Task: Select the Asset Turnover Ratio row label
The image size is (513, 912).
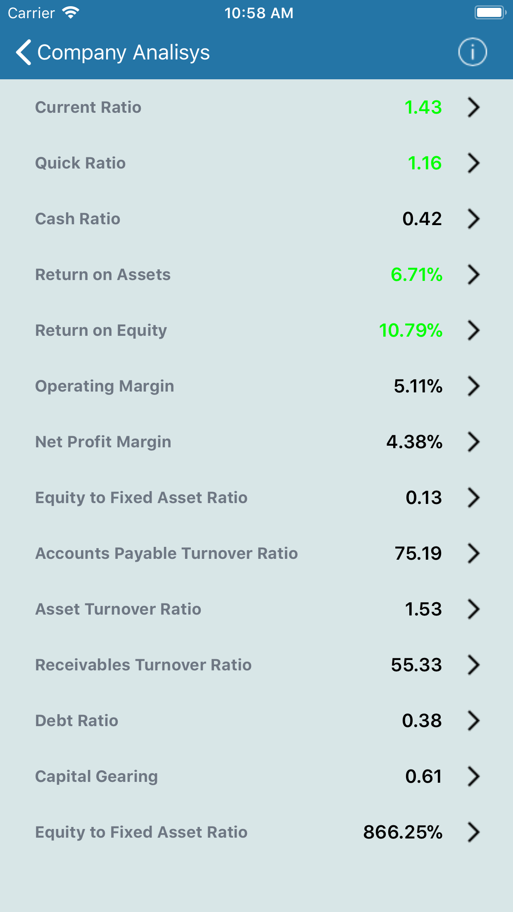Action: pos(118,609)
